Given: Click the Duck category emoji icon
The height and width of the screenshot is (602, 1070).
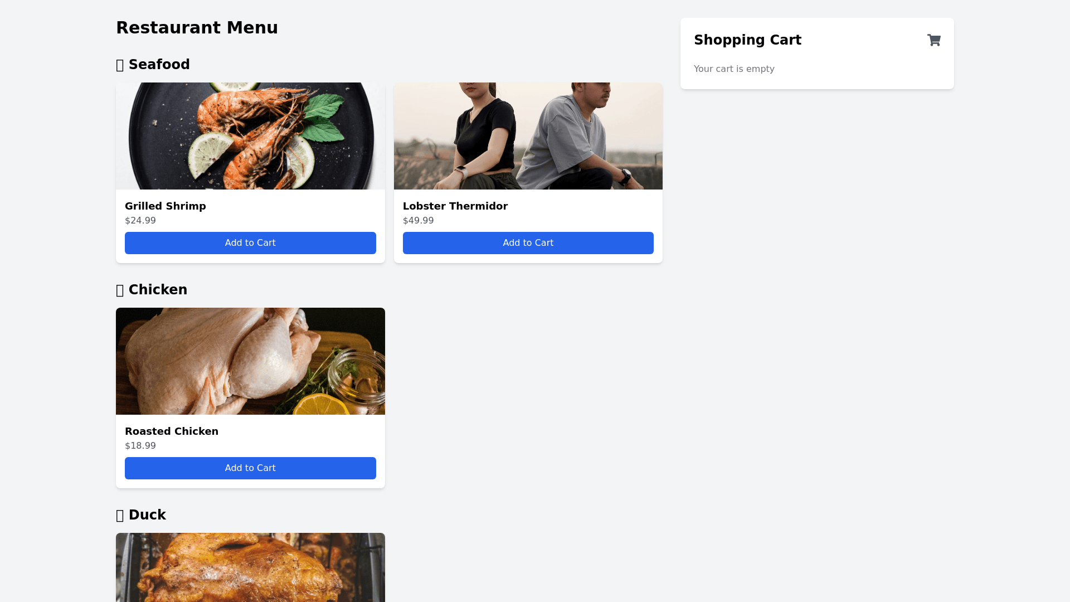Looking at the screenshot, I should point(120,516).
